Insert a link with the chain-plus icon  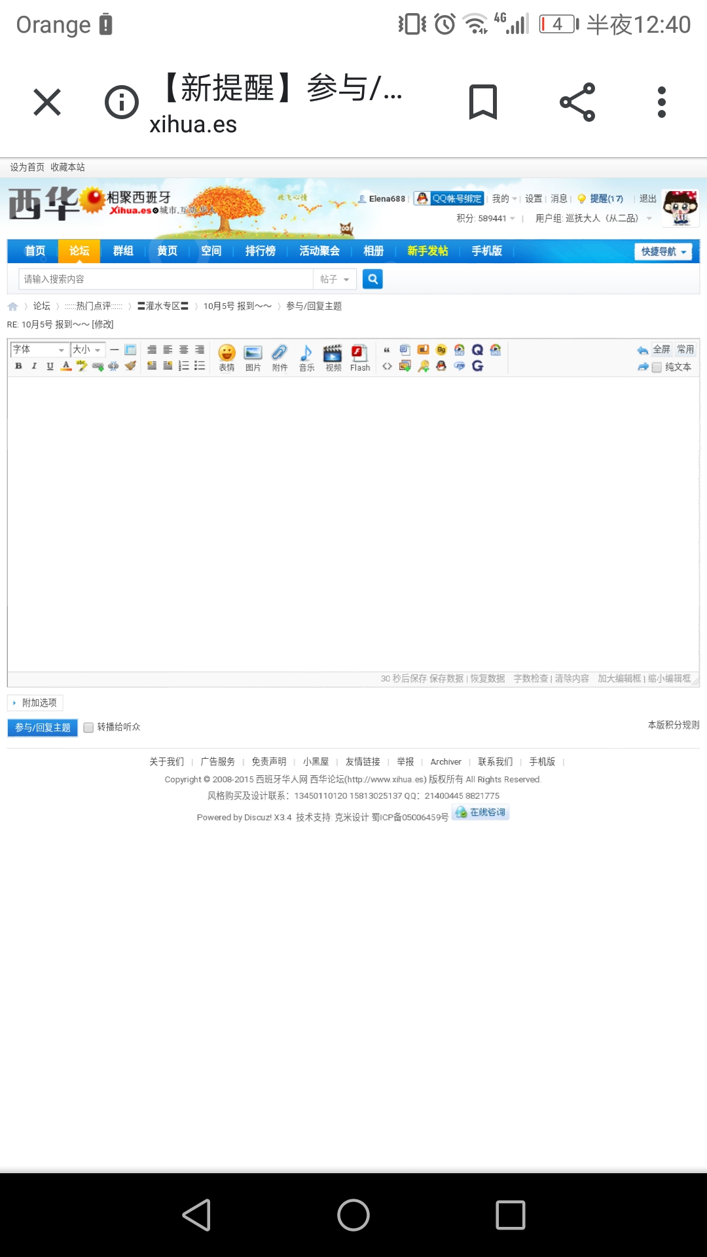pyautogui.click(x=98, y=366)
